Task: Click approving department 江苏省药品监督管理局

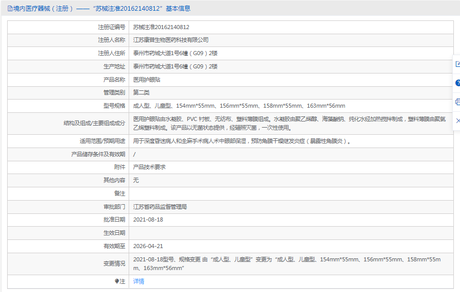Action: pyautogui.click(x=160, y=207)
